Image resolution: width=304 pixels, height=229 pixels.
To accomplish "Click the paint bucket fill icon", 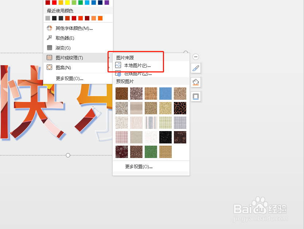I will 196,82.
